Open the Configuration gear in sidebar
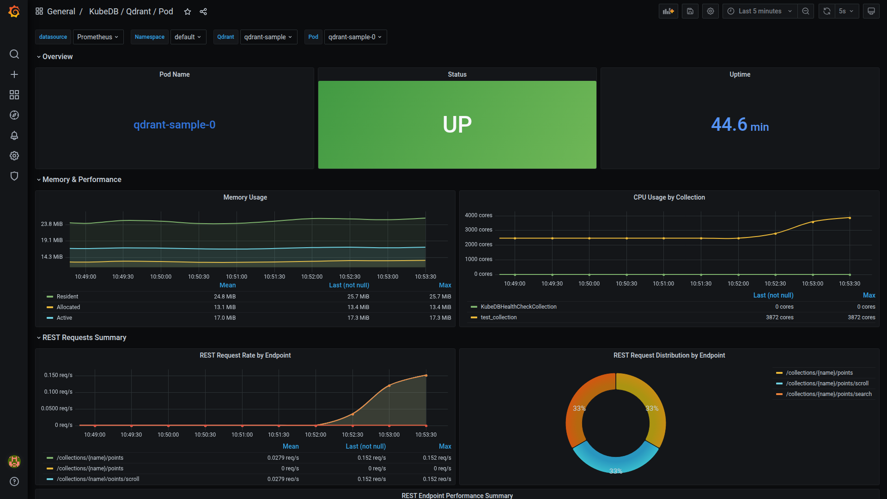Image resolution: width=887 pixels, height=499 pixels. coord(14,156)
